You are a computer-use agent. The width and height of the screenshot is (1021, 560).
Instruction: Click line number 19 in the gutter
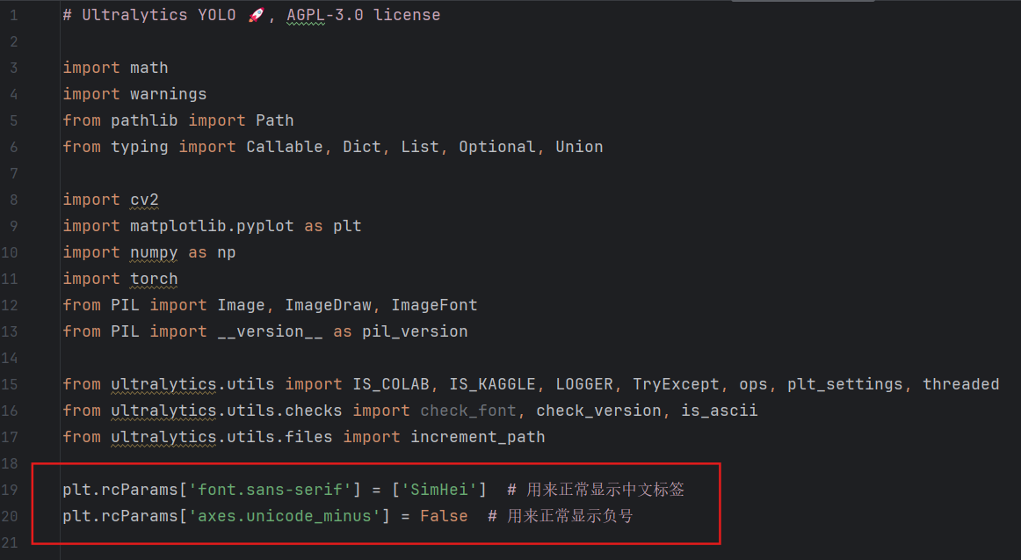(x=10, y=490)
